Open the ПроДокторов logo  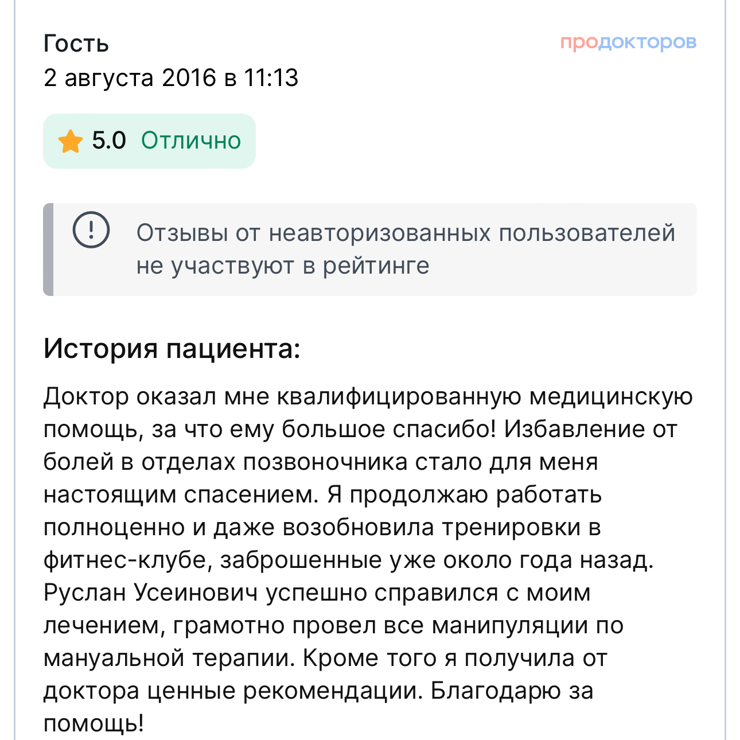click(628, 42)
